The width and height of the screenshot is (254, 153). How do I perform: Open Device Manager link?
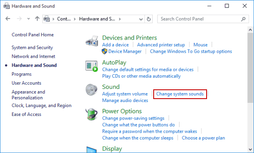[125, 51]
